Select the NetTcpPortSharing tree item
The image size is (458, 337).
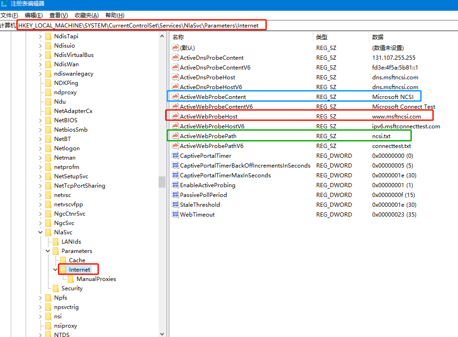click(x=79, y=186)
